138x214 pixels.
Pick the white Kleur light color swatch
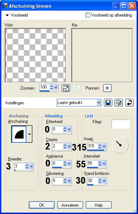(x=120, y=124)
